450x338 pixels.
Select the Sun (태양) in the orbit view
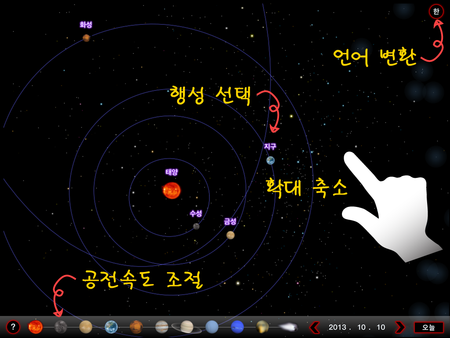point(172,190)
